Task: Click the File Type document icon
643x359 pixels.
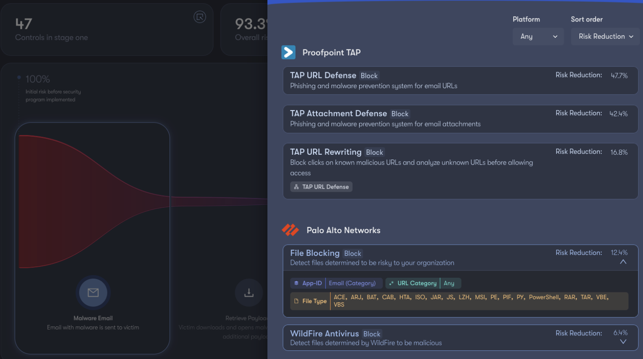Action: click(296, 301)
